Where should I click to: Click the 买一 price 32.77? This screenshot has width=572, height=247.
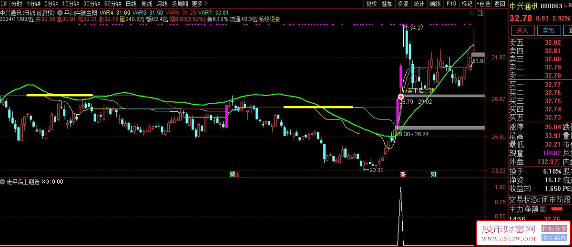pos(552,84)
